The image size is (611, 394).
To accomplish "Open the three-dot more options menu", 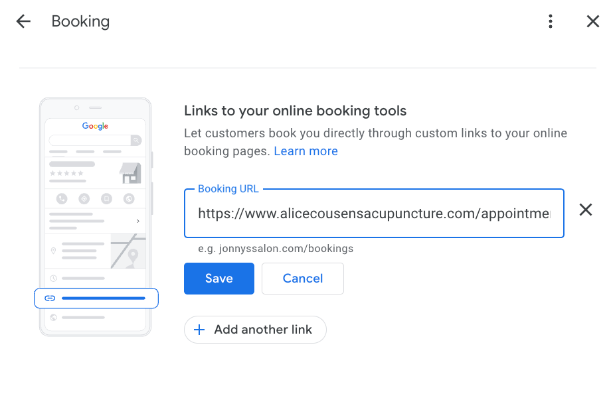I will [x=550, y=21].
